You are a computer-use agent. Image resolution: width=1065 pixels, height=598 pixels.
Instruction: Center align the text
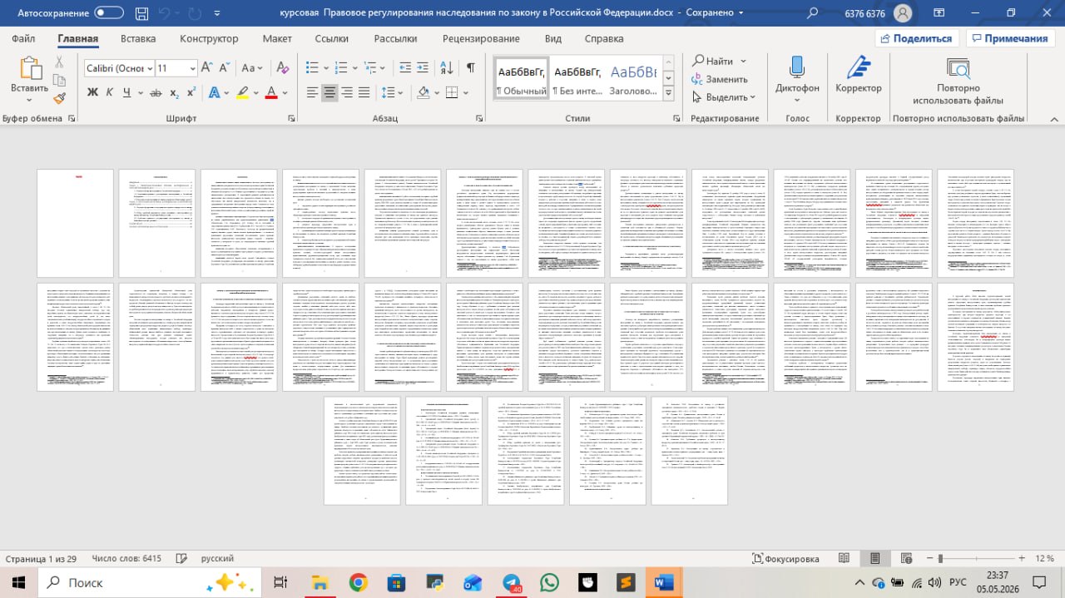pos(329,93)
